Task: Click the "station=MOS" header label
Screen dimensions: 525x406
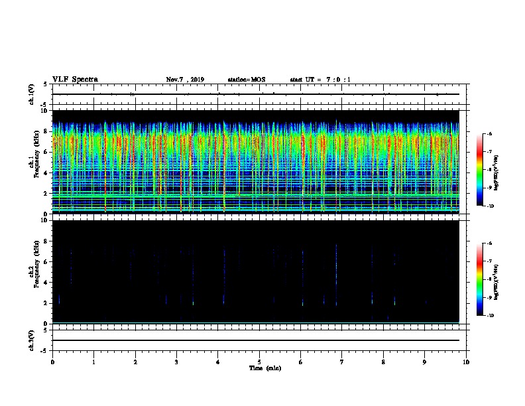Action: (247, 80)
